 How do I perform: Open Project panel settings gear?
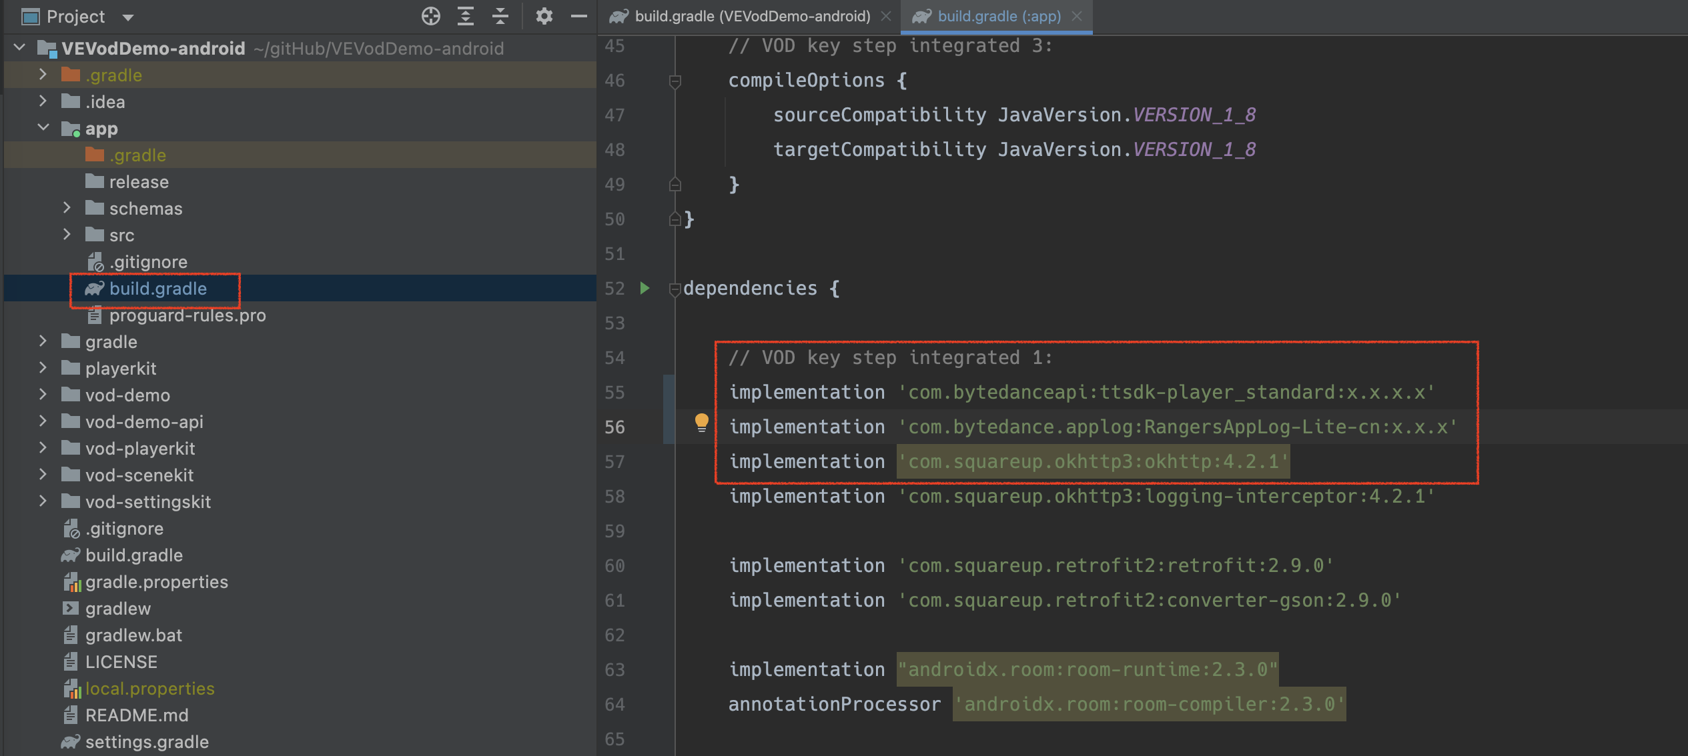544,16
